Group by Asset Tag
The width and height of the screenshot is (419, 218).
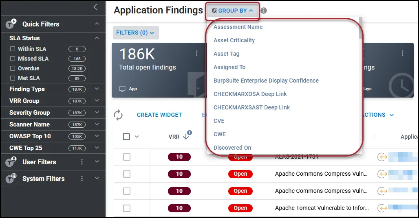pos(226,54)
